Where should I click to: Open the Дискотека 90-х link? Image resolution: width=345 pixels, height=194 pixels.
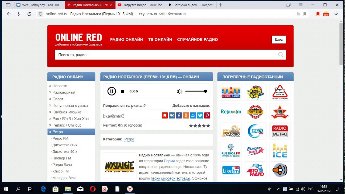click(x=65, y=152)
